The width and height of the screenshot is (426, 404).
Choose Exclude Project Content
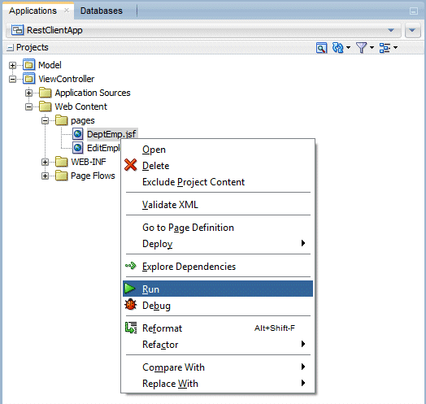click(x=218, y=182)
